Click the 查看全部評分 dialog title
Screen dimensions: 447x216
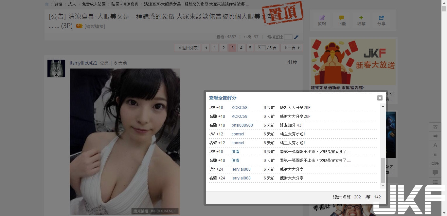[223, 98]
